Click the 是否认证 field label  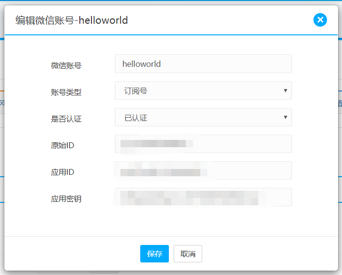66,119
